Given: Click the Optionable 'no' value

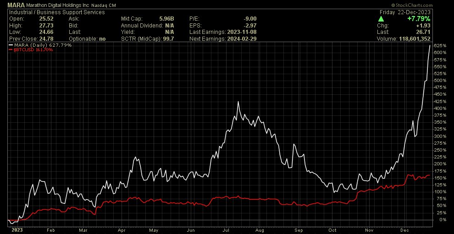Looking at the screenshot, I should [x=102, y=39].
